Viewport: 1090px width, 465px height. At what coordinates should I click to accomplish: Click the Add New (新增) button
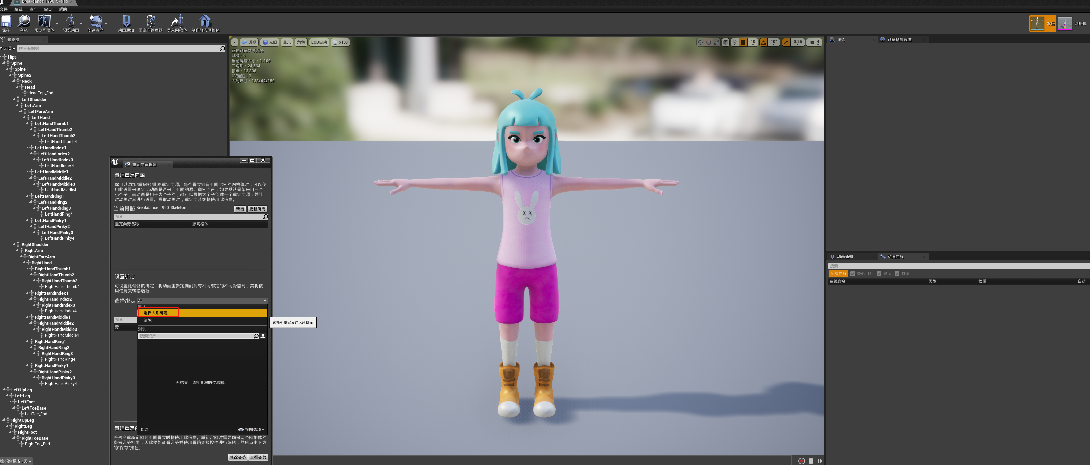[x=240, y=209]
